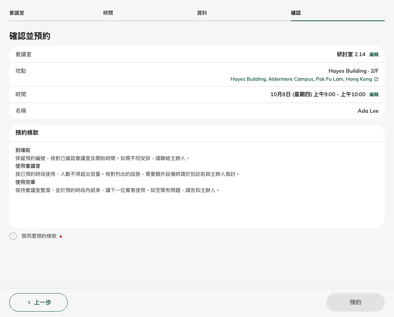Screen dimensions: 394x317
Task: Select the 使用會議室 terms heading
Action: [28, 166]
